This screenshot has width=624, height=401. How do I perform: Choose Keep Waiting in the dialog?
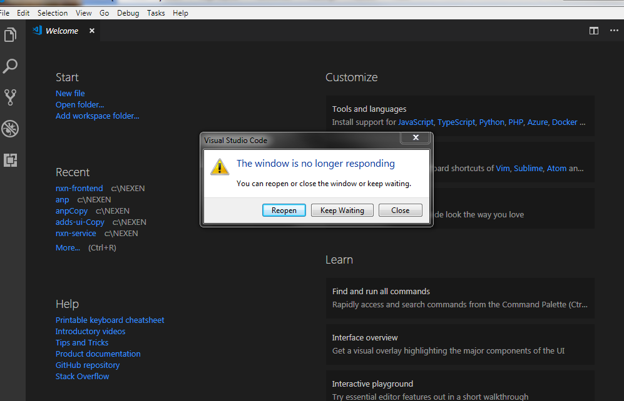pos(342,210)
